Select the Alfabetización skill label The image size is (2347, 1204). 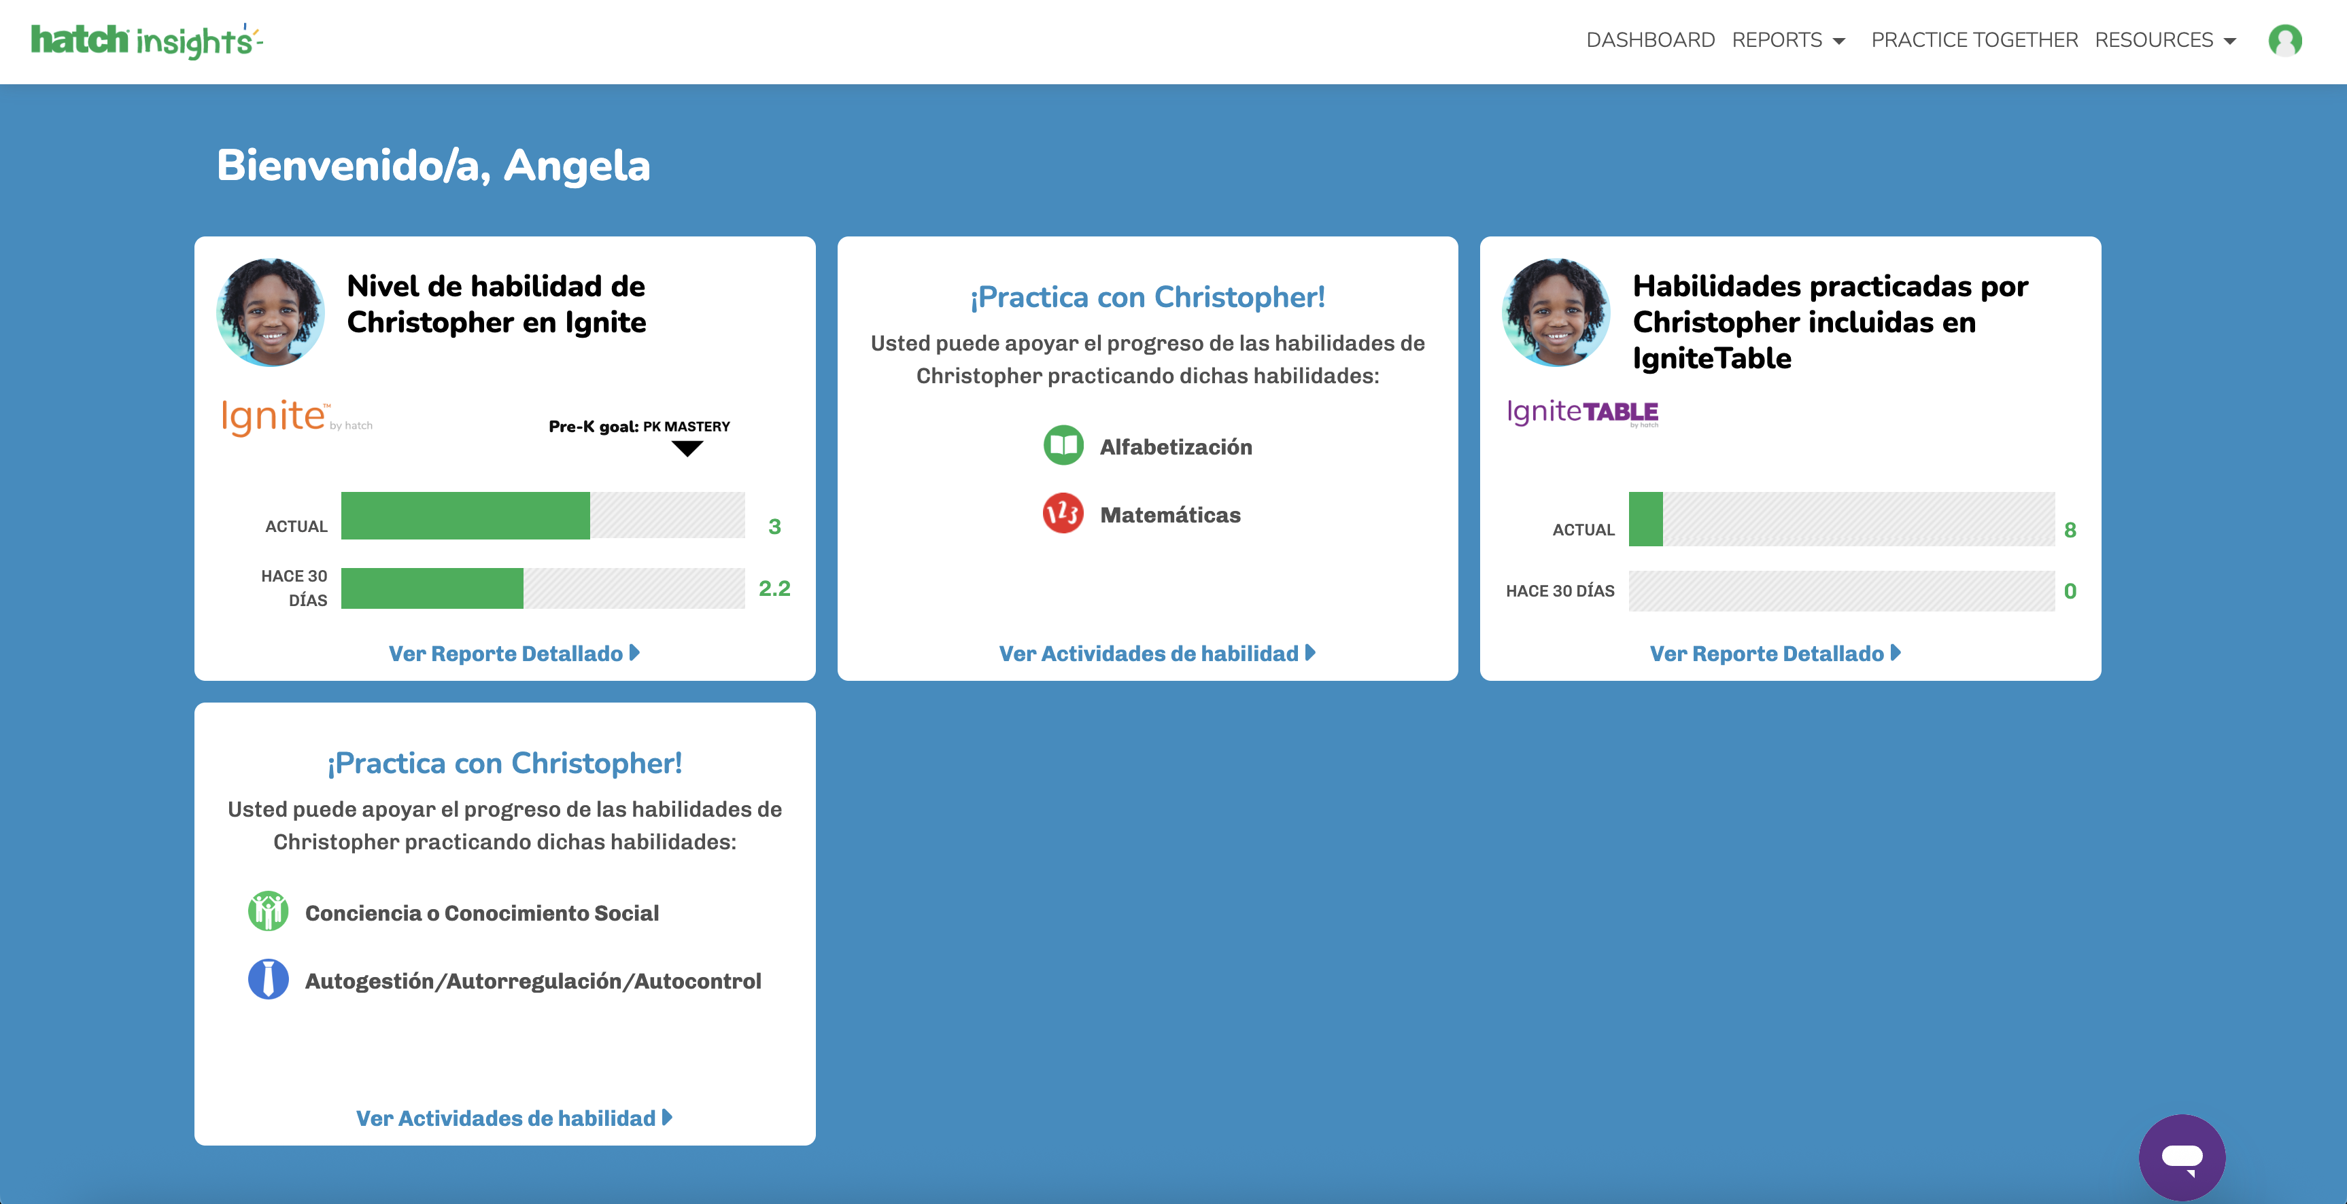pyautogui.click(x=1176, y=446)
